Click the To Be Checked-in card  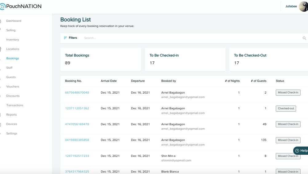click(185, 59)
